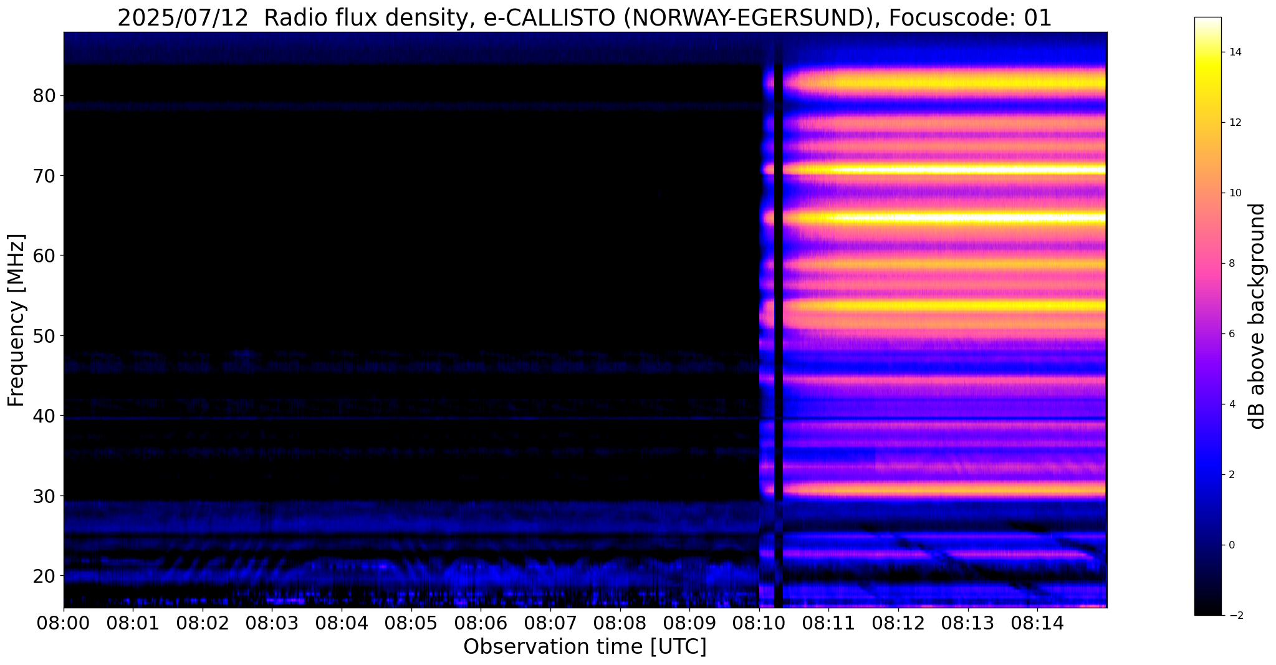
Task: Click the 08:00 time tick label
Action: click(64, 623)
